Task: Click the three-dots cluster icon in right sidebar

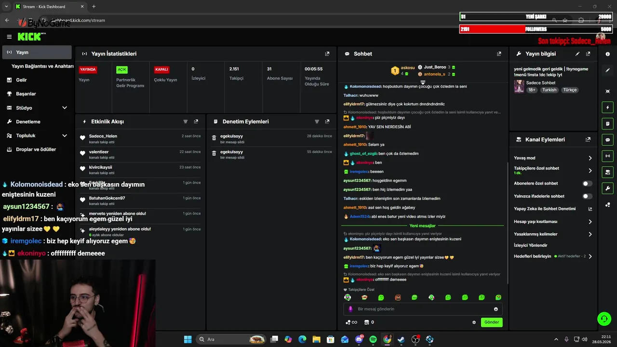Action: [x=608, y=205]
